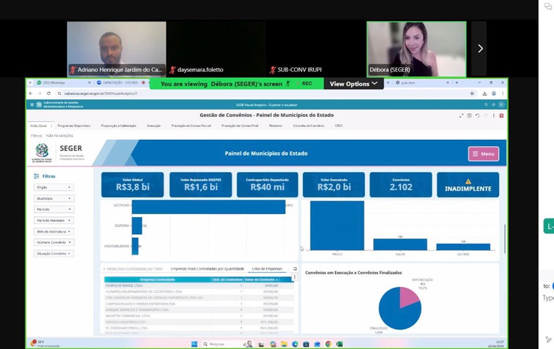Open the Situação Convênio dropdown

54,253
